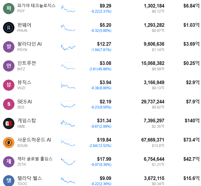The height and width of the screenshot is (186, 201).
Task: Click the blue 텔 icon for TDOC
Action: click(9, 181)
